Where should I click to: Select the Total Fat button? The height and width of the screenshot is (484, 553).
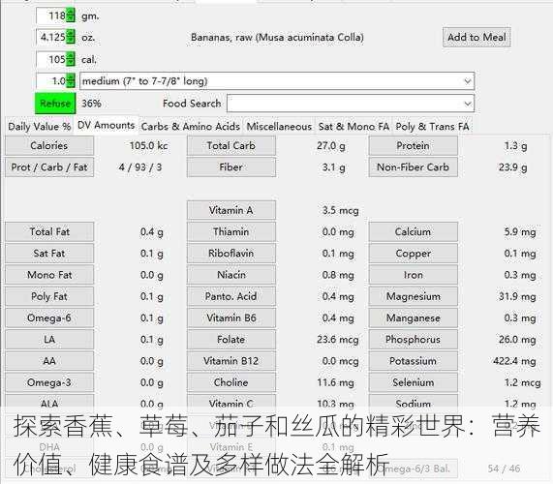point(49,232)
